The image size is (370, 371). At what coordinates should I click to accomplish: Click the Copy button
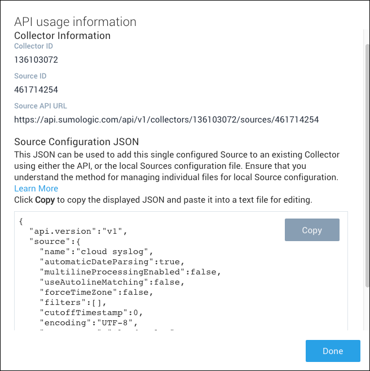[312, 230]
